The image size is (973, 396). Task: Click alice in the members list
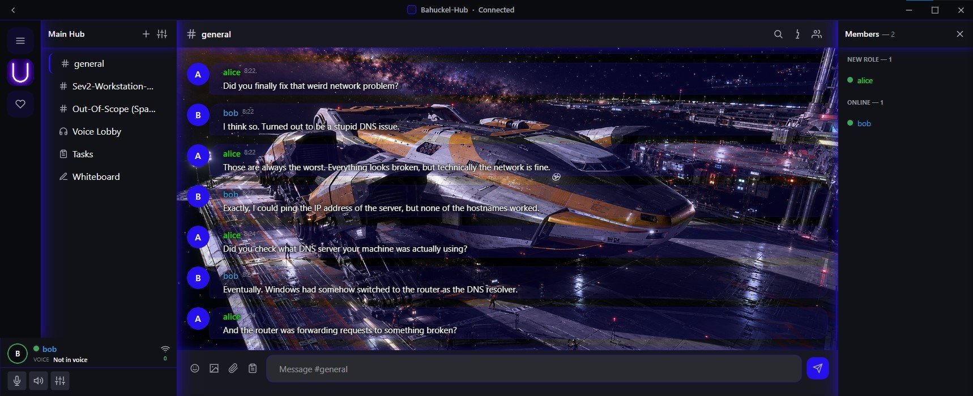pos(864,80)
